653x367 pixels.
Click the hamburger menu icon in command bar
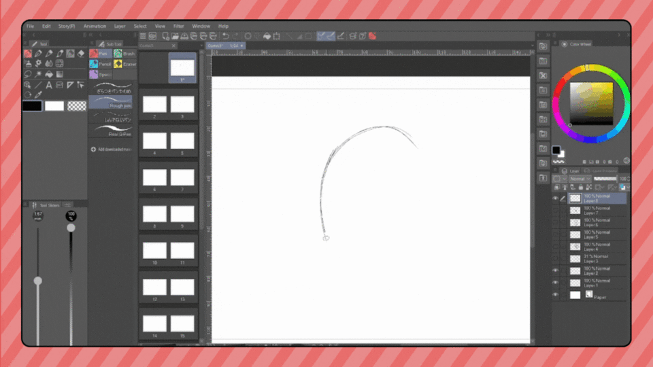click(143, 36)
